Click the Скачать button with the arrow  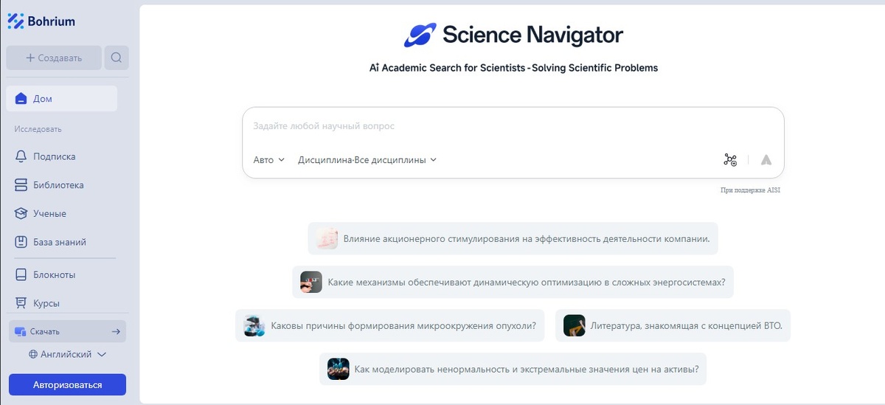click(67, 331)
